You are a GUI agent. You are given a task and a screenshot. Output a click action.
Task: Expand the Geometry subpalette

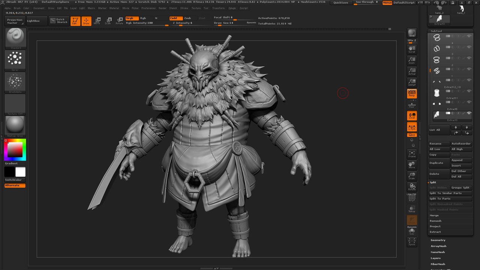pos(438,240)
